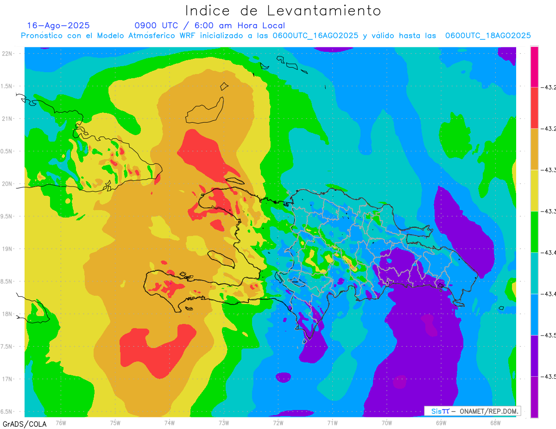Click the '0900 UTC / 6:00 am Hora Local' time label

tap(210, 25)
